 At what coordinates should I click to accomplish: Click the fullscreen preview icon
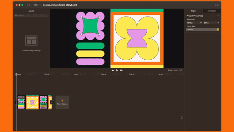[181, 70]
